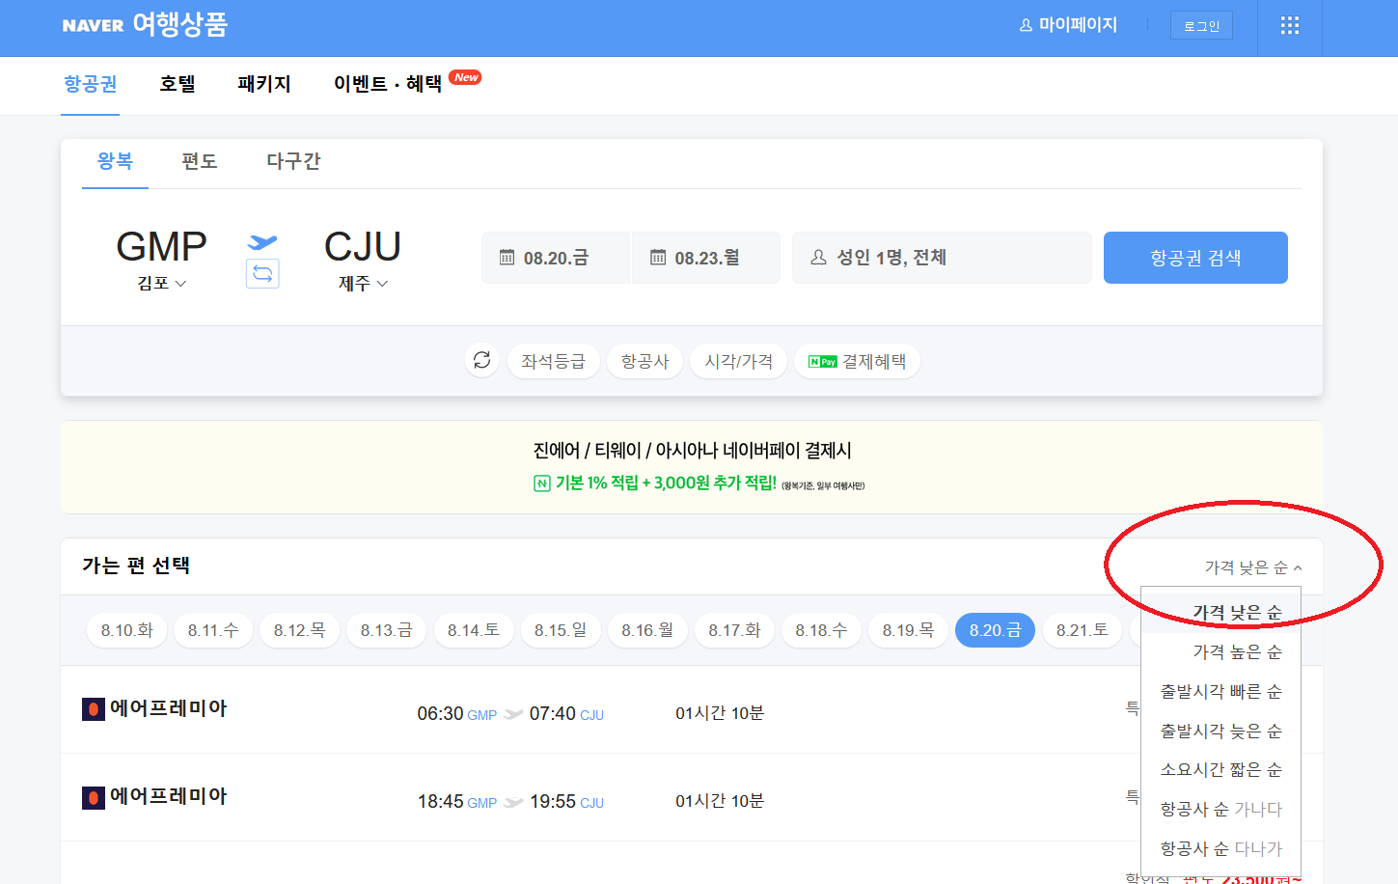Select date 8.11.수

click(x=213, y=630)
